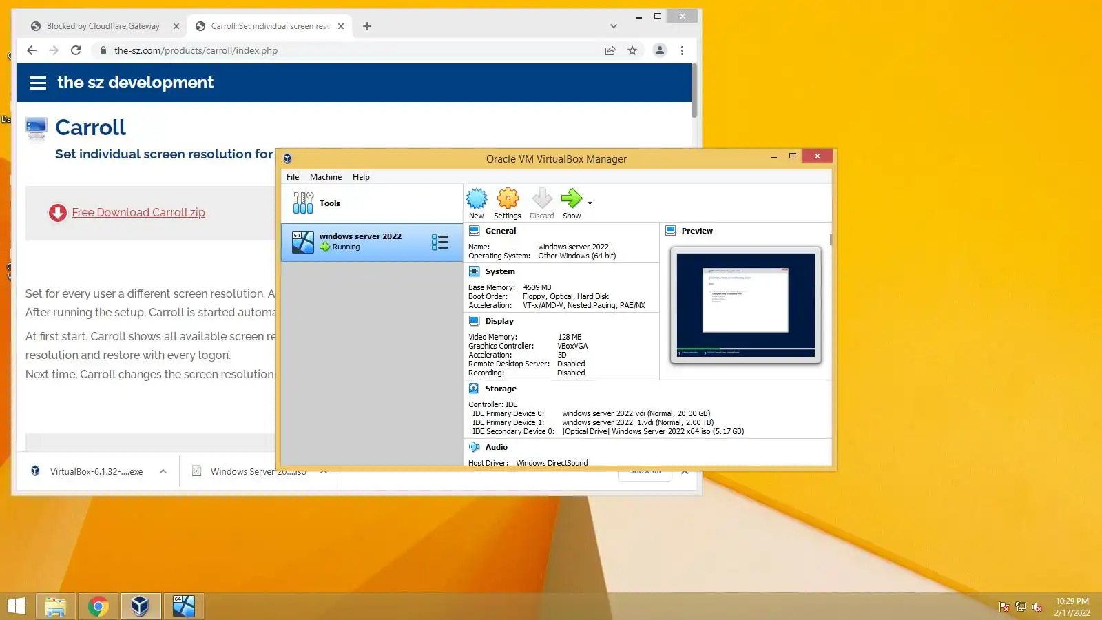Click the VirtualBox Manager taskbar icon
1102x620 pixels.
(x=141, y=606)
